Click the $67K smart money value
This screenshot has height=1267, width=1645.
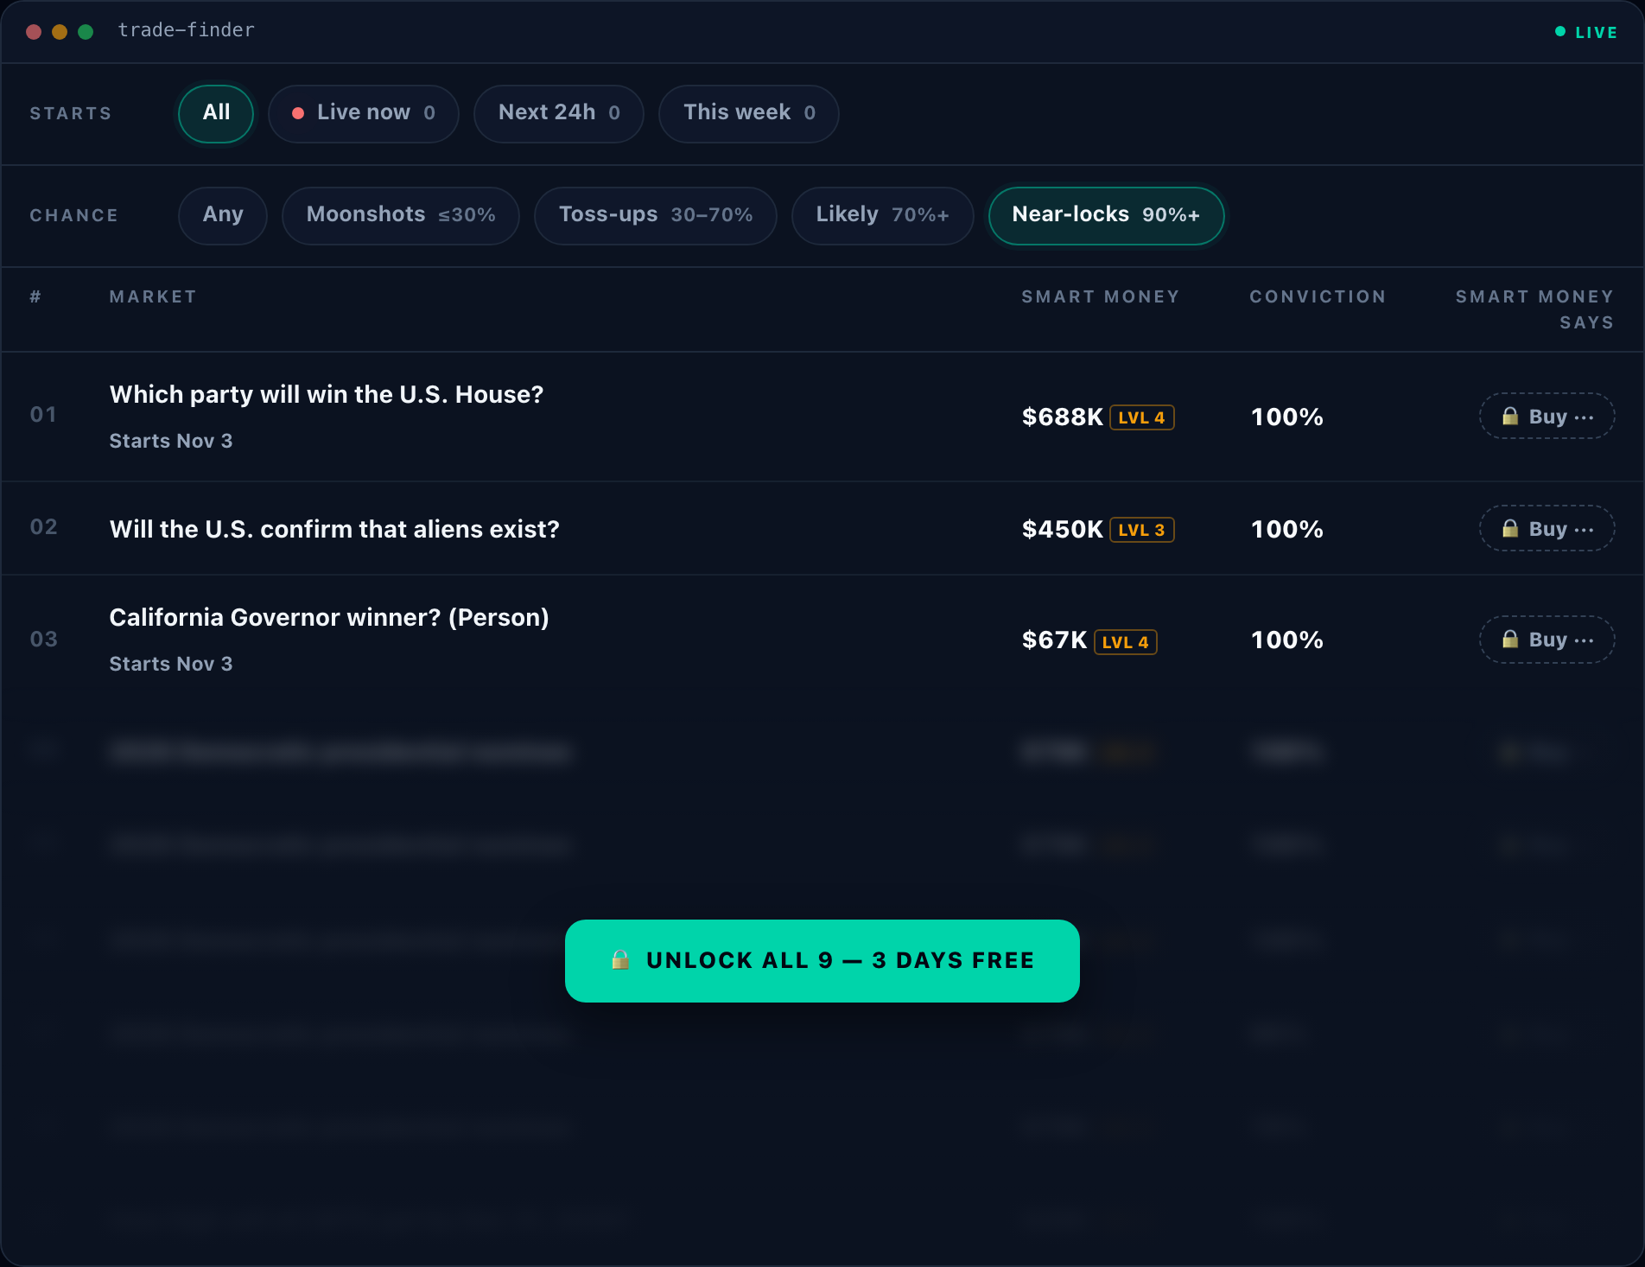[1055, 640]
